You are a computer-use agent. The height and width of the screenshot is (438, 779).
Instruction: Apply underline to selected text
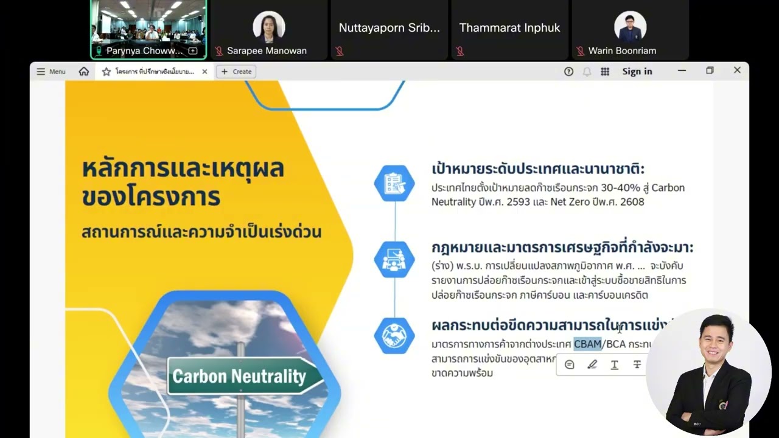point(615,364)
